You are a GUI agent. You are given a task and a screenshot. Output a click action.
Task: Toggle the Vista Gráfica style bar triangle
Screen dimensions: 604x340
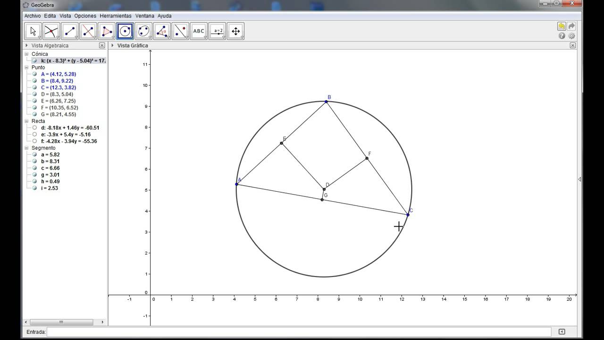tap(112, 46)
